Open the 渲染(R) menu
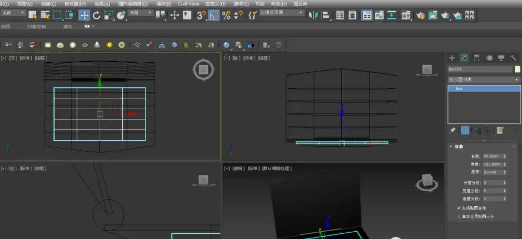 (x=163, y=4)
